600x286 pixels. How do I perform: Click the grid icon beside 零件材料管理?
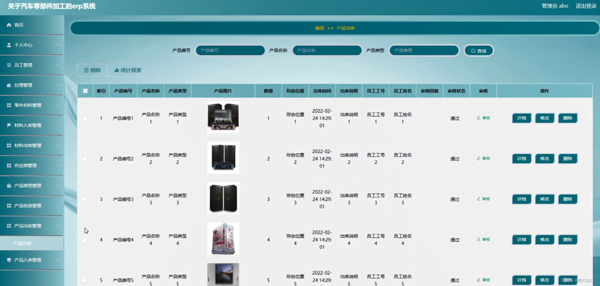(9, 105)
